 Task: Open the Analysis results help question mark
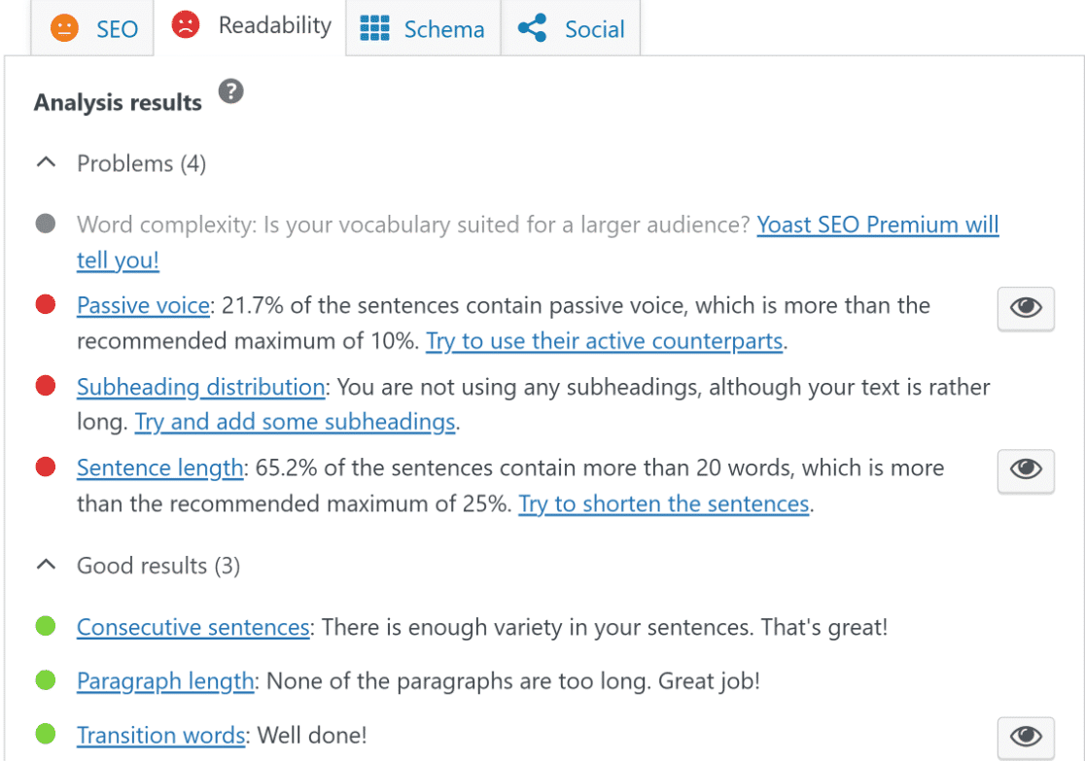pyautogui.click(x=231, y=91)
